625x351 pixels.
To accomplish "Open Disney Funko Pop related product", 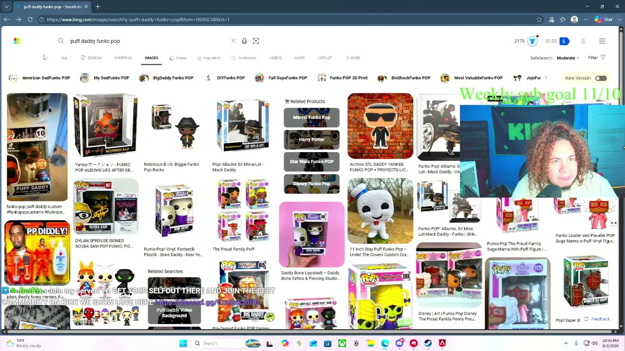I will 312,184.
